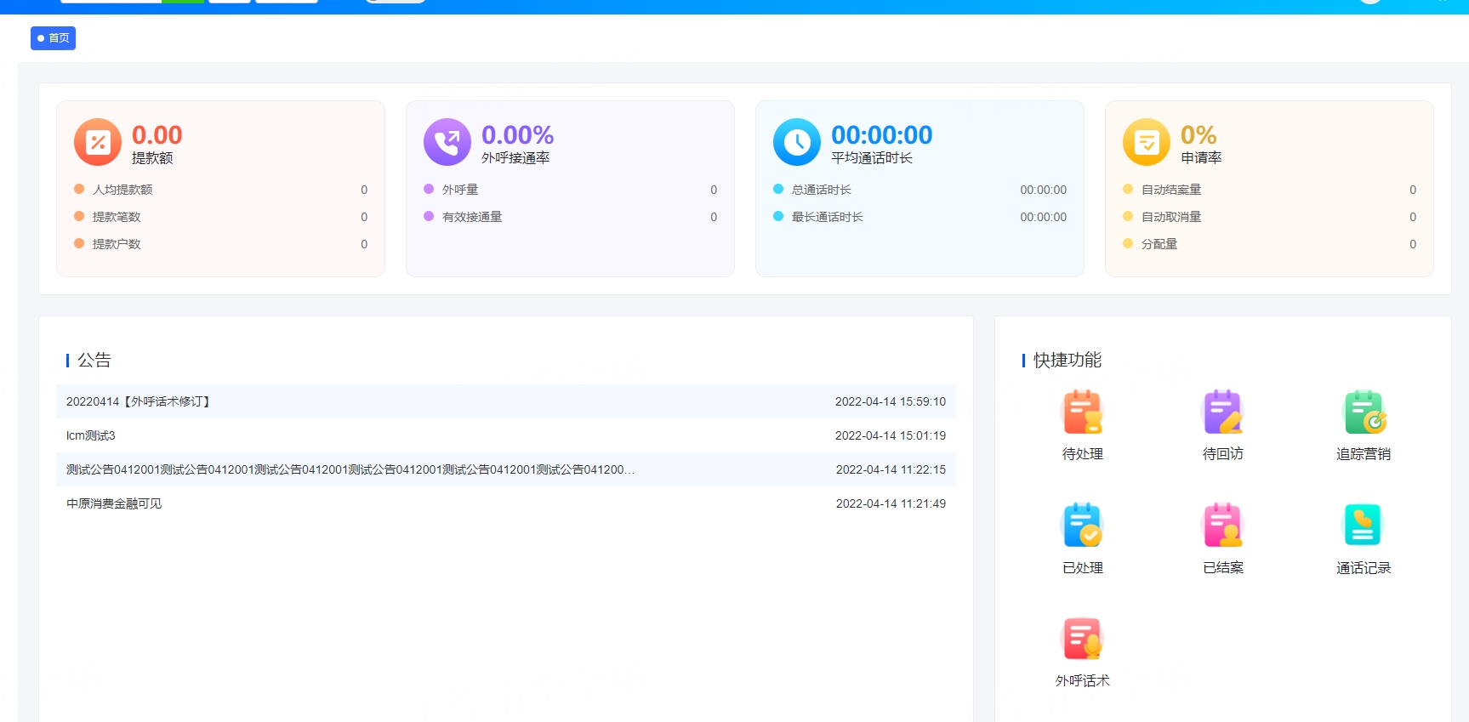Click the 提款笔数 row label
Viewport: 1469px width, 722px height.
[x=117, y=217]
